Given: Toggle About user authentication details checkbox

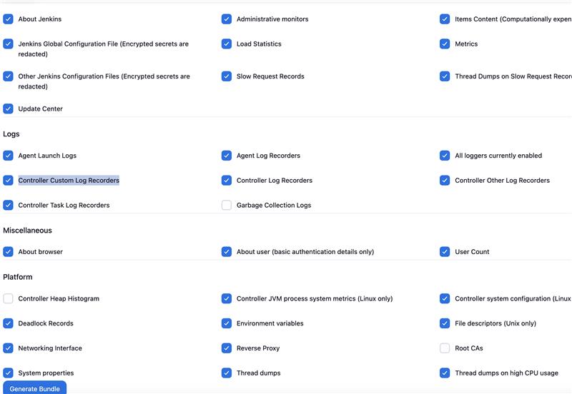Looking at the screenshot, I should 227,252.
